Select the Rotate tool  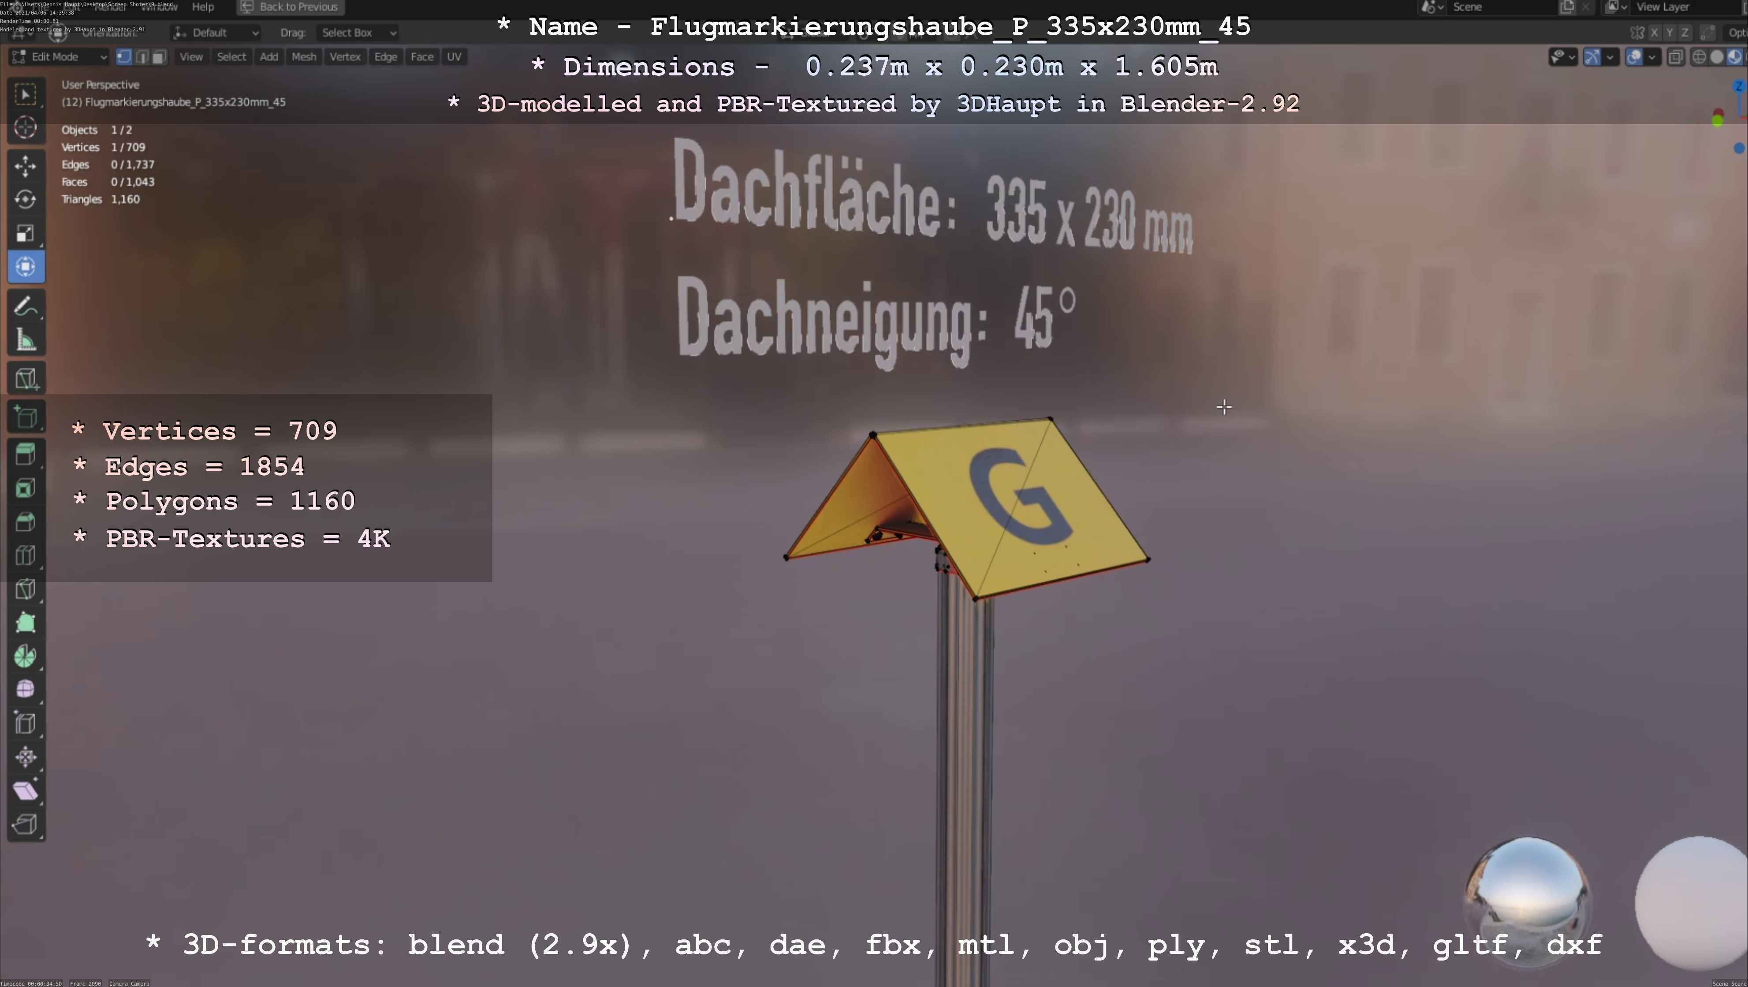pyautogui.click(x=26, y=199)
